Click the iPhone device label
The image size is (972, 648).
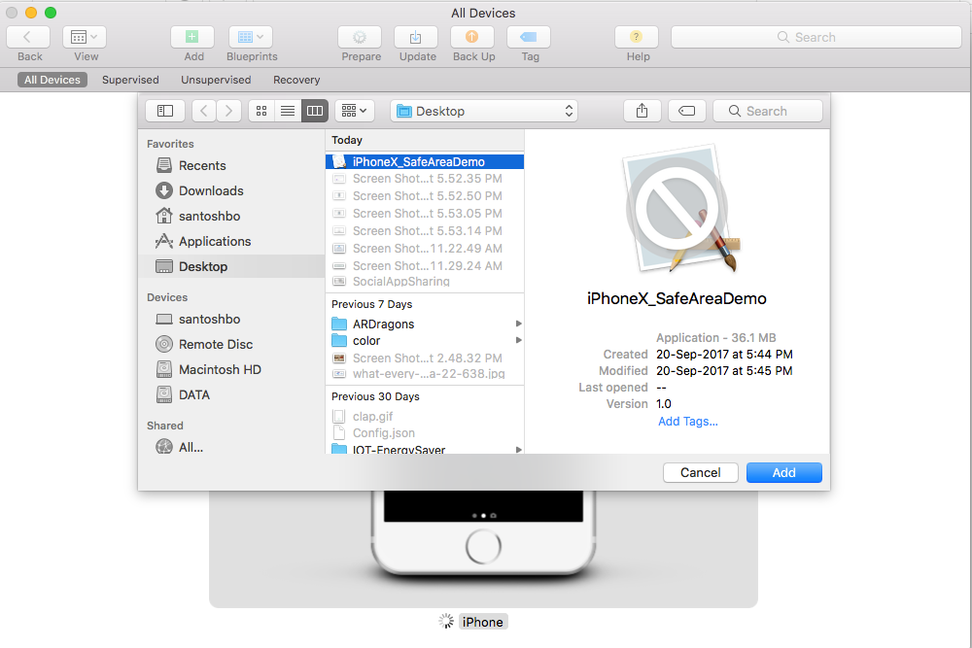point(483,622)
